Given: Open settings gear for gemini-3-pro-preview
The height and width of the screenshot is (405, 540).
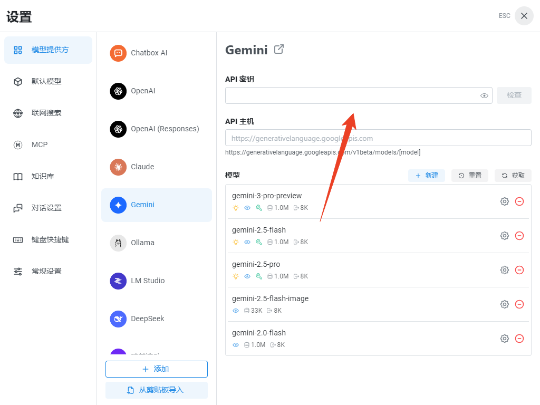Looking at the screenshot, I should [x=505, y=201].
